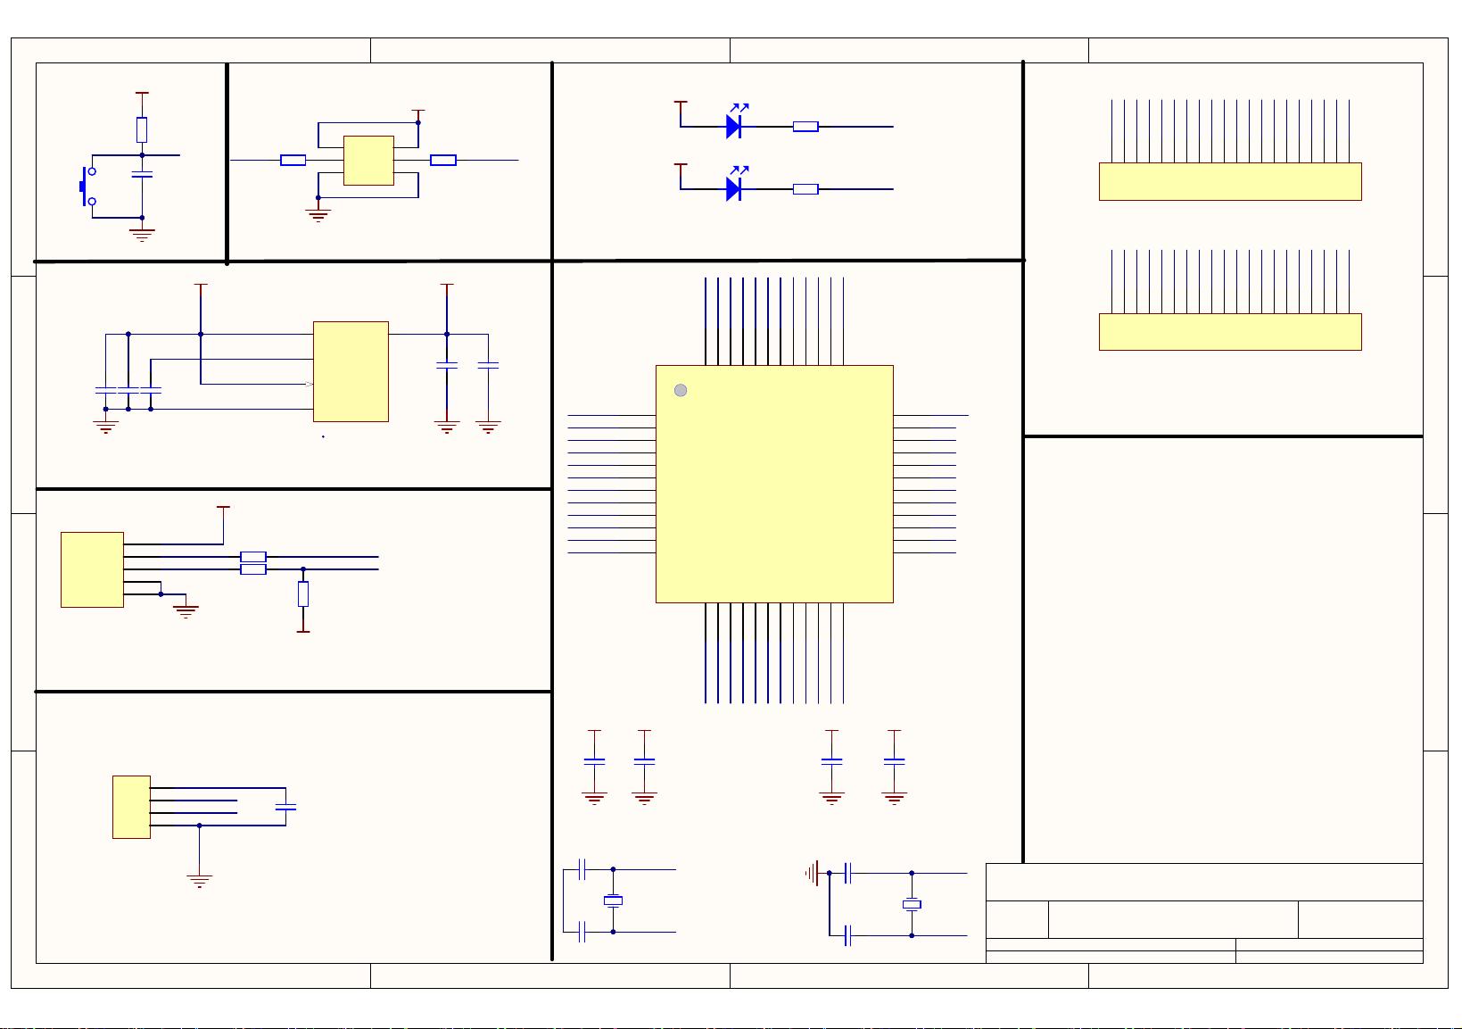
Task: Select the vertical resistor below the data lines
Action: 303,594
